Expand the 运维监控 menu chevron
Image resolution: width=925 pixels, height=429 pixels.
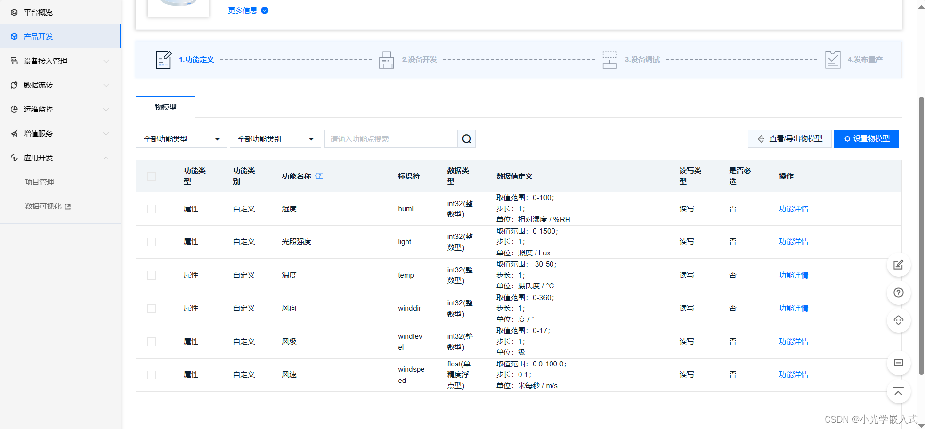click(106, 110)
